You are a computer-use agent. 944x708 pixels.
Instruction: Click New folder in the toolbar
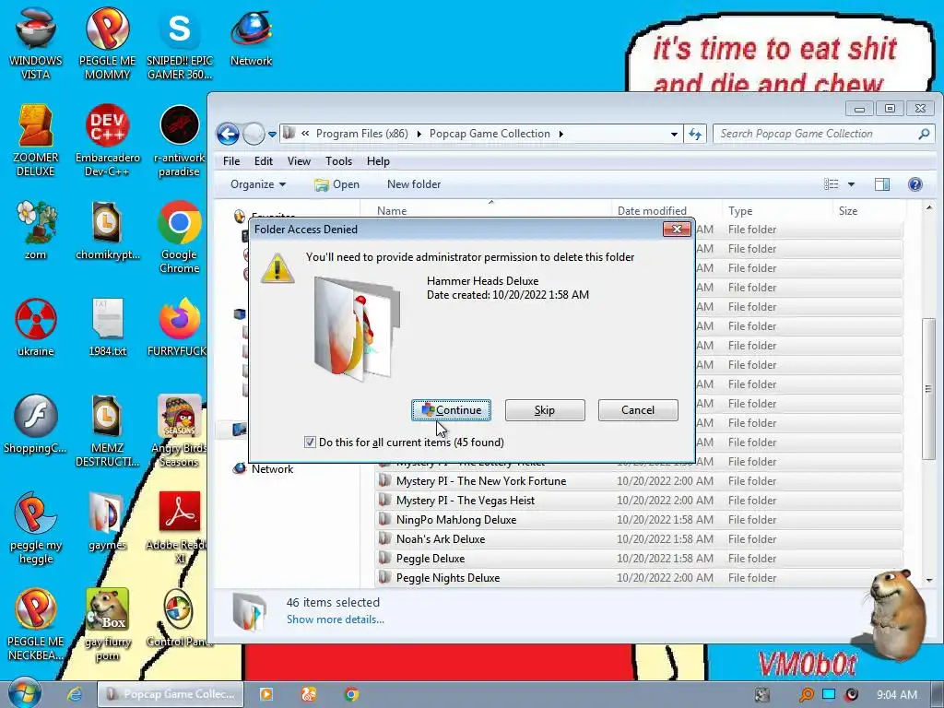click(x=414, y=184)
